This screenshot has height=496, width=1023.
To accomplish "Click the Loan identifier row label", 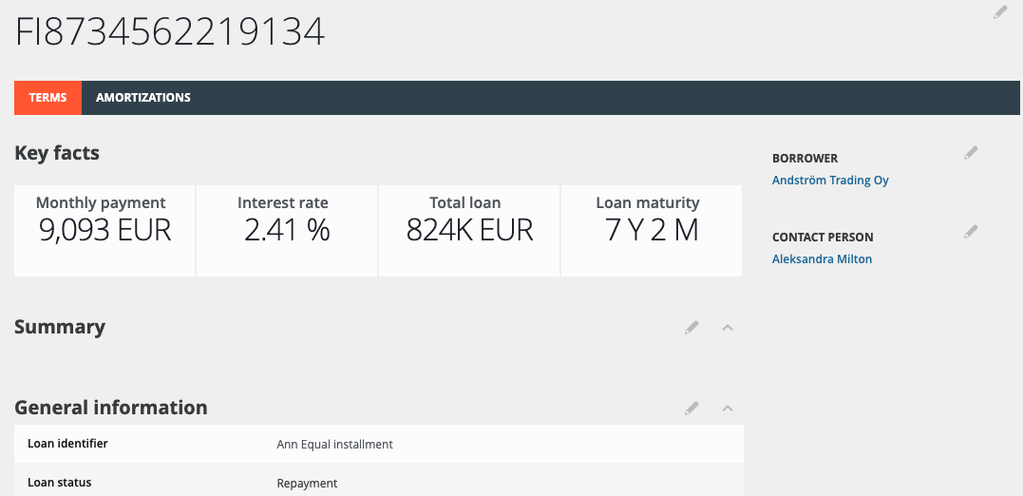I will coord(67,444).
